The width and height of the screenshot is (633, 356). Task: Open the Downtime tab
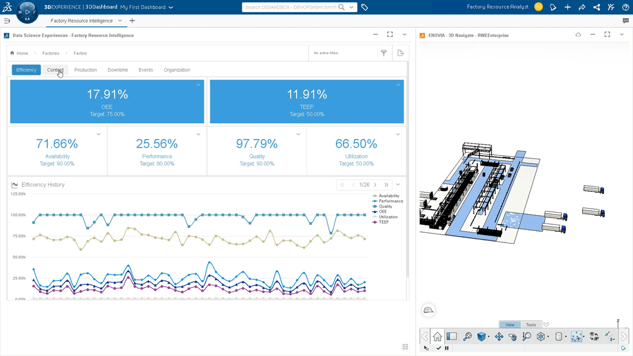tap(118, 70)
